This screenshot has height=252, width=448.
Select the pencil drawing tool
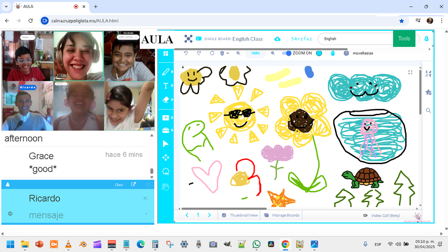(166, 71)
